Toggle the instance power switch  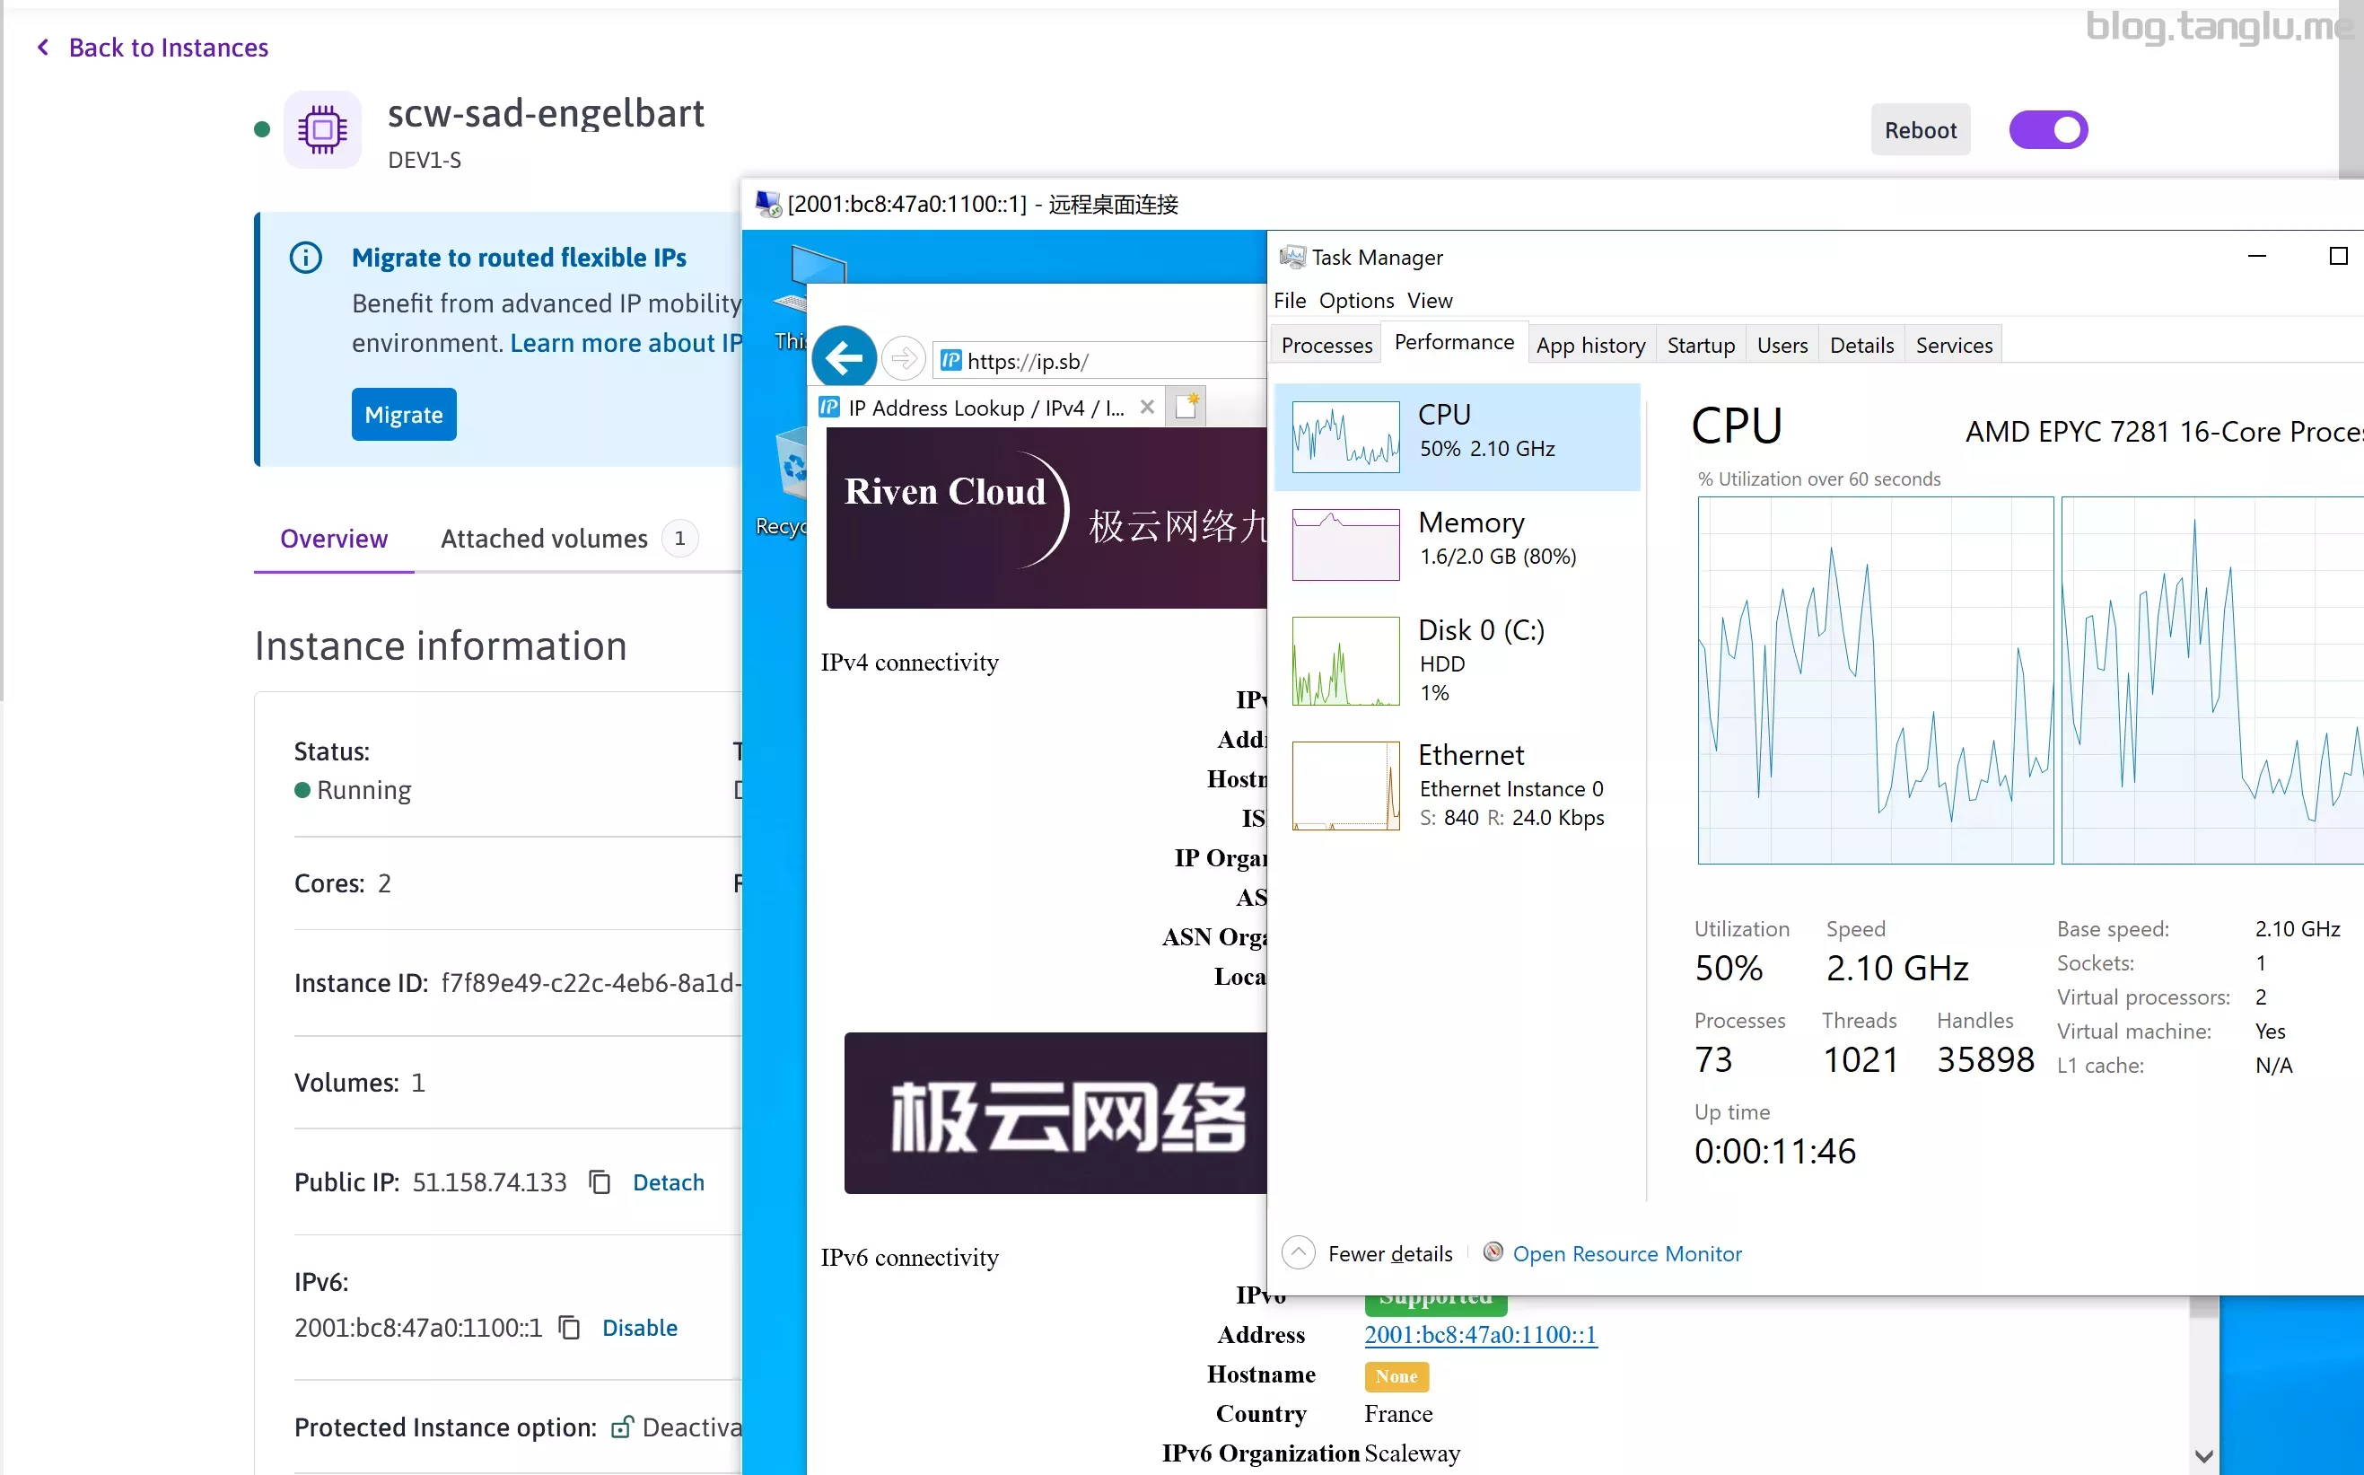2047,130
